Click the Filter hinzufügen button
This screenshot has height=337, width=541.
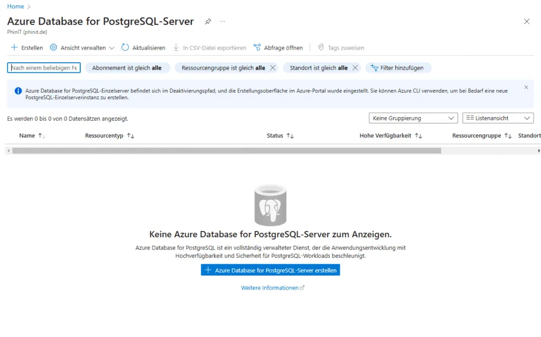[x=398, y=68]
